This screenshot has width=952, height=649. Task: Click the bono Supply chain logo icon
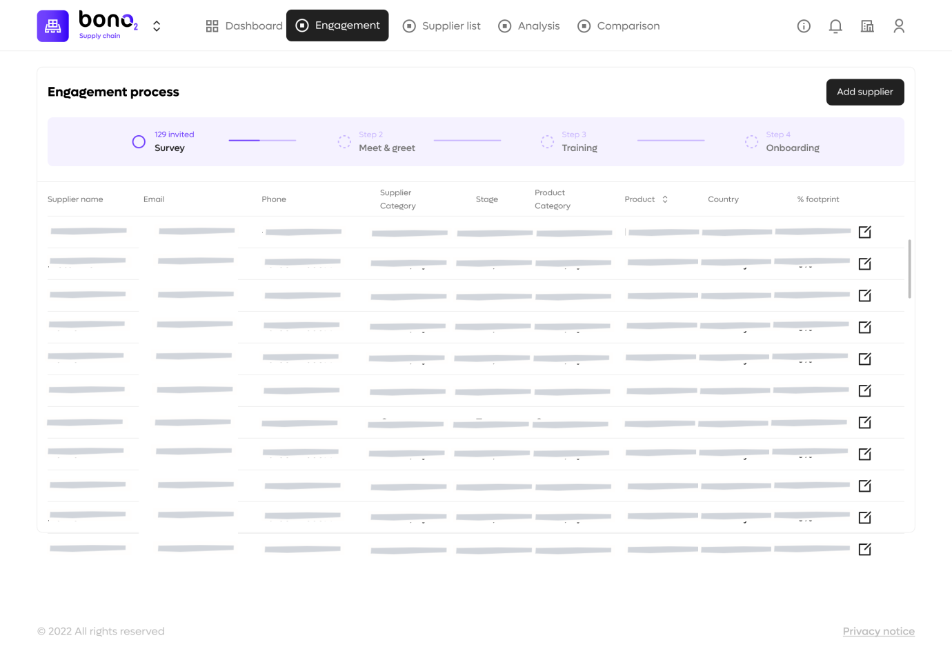[52, 26]
